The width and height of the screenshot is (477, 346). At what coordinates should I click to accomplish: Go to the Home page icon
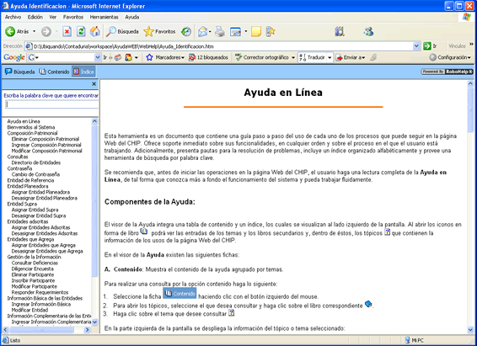(x=95, y=31)
